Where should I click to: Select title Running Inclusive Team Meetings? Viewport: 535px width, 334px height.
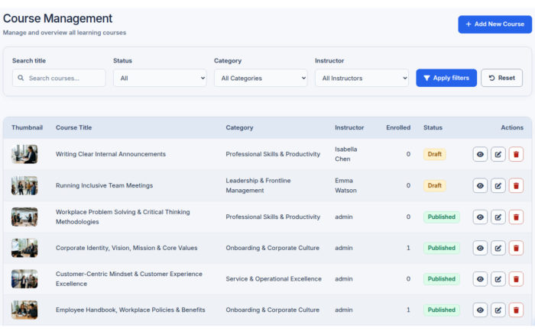tap(104, 185)
